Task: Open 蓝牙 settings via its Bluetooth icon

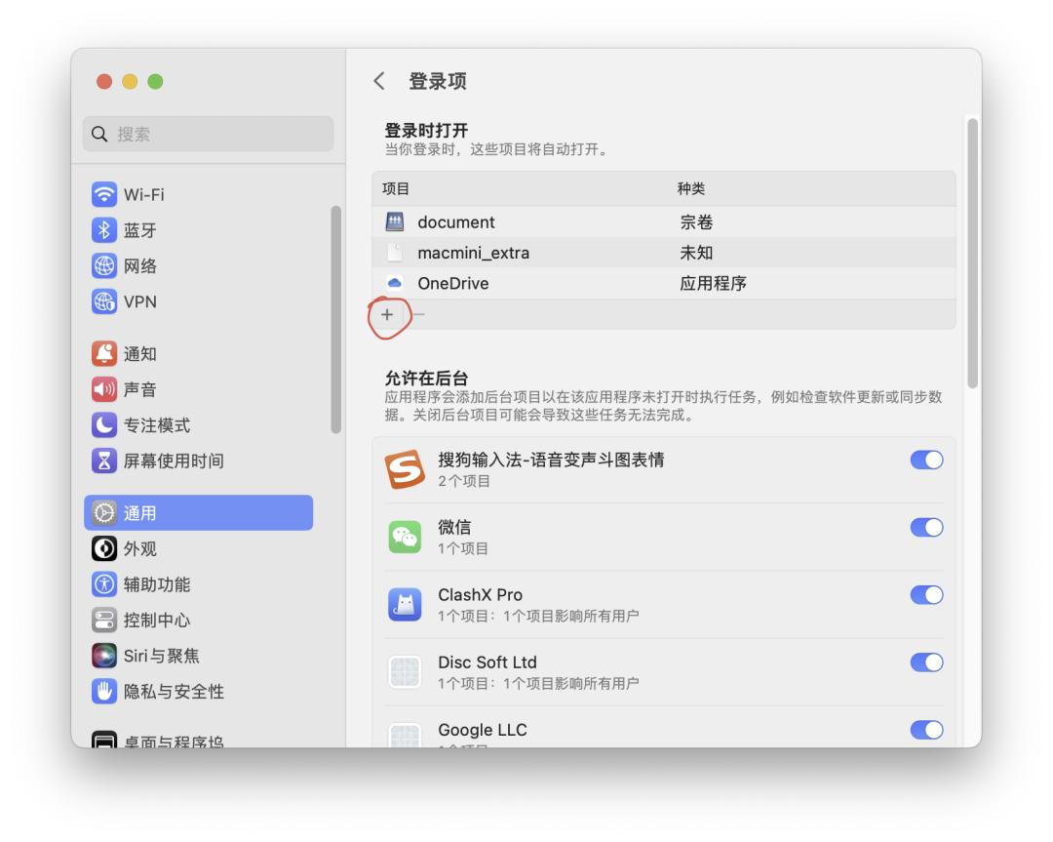Action: (x=103, y=230)
